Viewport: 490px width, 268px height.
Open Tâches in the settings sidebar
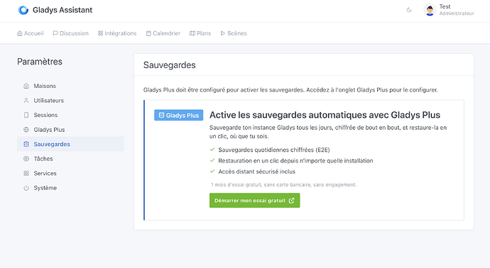(x=70, y=159)
